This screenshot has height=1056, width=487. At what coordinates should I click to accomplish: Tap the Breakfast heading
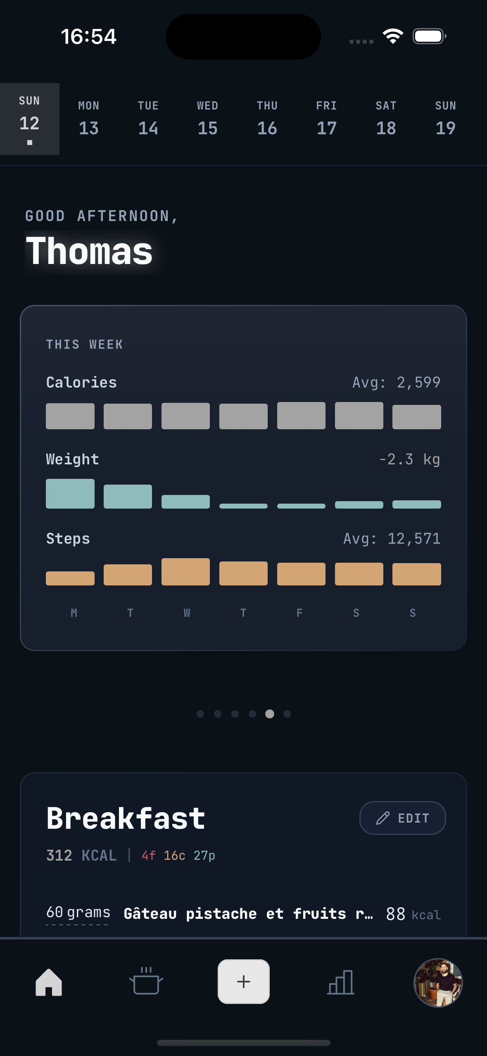point(126,817)
